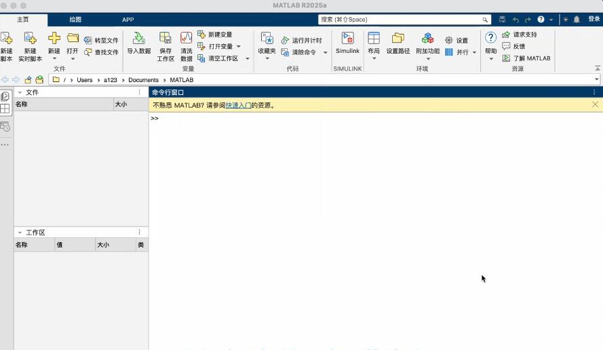Click the Redo arrow in quick access bar

[528, 20]
